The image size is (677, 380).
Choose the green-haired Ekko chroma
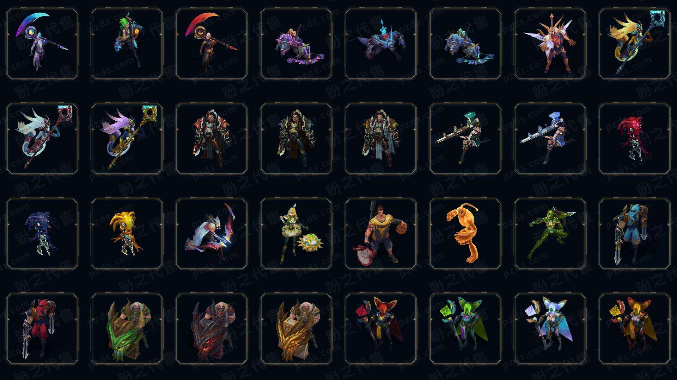[x=127, y=44]
